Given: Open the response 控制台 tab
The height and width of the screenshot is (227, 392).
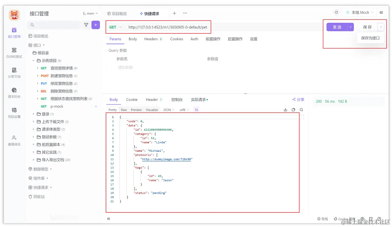Looking at the screenshot, I should coord(177,100).
